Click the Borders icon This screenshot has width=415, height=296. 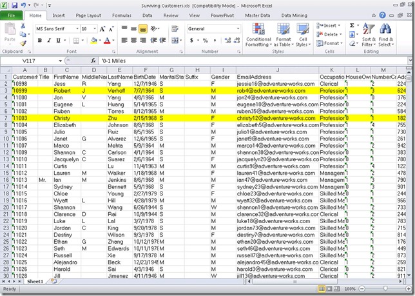pyautogui.click(x=76, y=41)
